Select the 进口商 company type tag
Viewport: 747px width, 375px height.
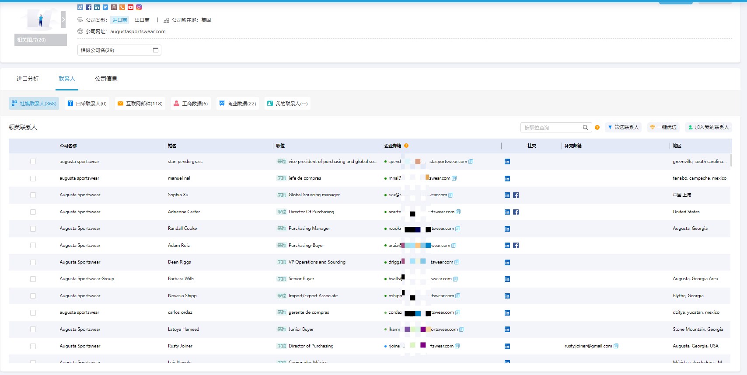(119, 20)
